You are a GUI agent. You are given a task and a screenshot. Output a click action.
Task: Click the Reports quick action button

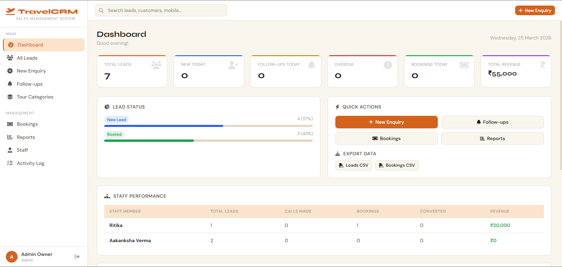click(492, 138)
